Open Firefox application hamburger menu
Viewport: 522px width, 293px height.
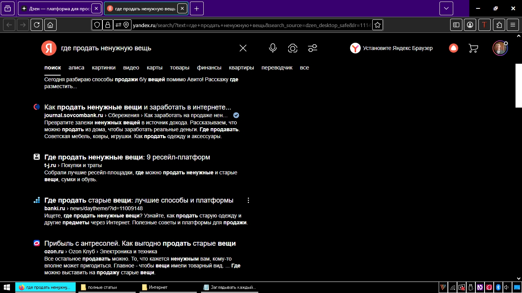(x=513, y=25)
